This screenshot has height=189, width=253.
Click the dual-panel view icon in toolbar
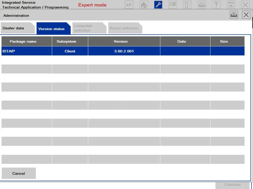(x=173, y=5)
